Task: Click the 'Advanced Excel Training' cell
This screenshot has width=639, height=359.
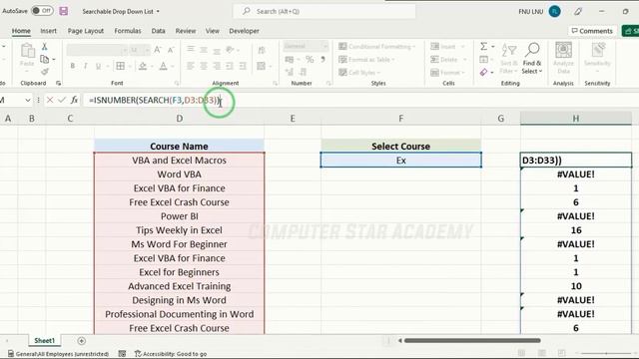Action: coord(180,286)
